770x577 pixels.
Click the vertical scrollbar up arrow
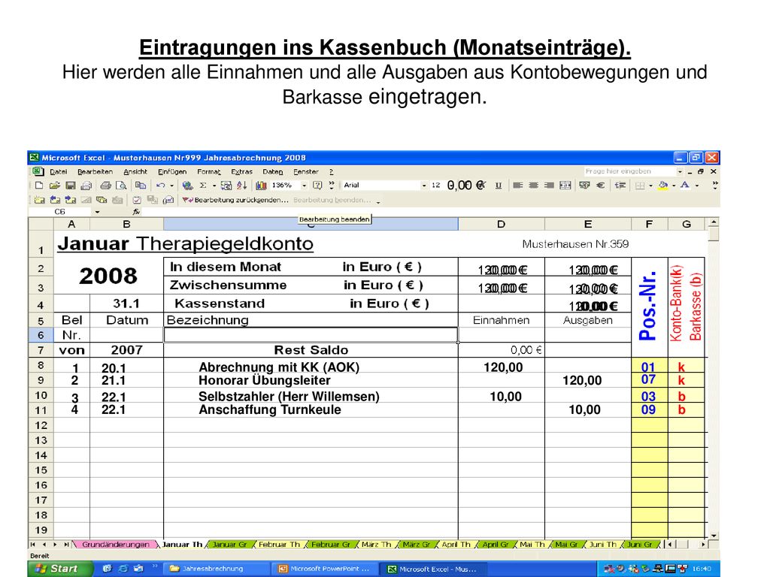[713, 222]
